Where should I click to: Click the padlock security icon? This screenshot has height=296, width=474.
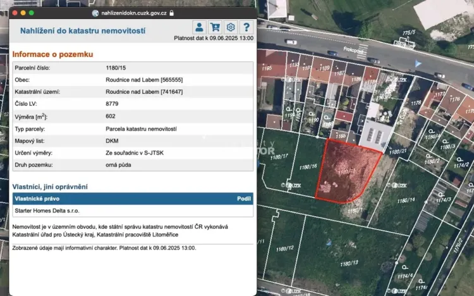click(x=172, y=13)
